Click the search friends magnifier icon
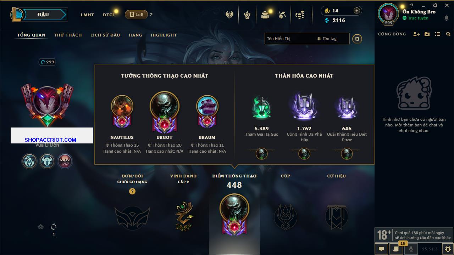Screen dimensions: 454x255 coord(448,34)
